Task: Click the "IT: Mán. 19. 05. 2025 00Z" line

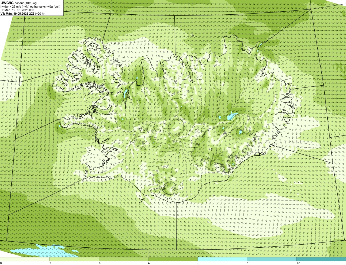Action: pos(18,10)
